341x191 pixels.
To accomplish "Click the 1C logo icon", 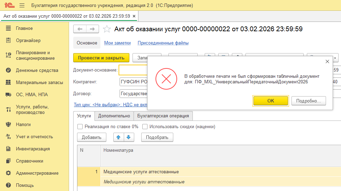I will pos(9,6).
